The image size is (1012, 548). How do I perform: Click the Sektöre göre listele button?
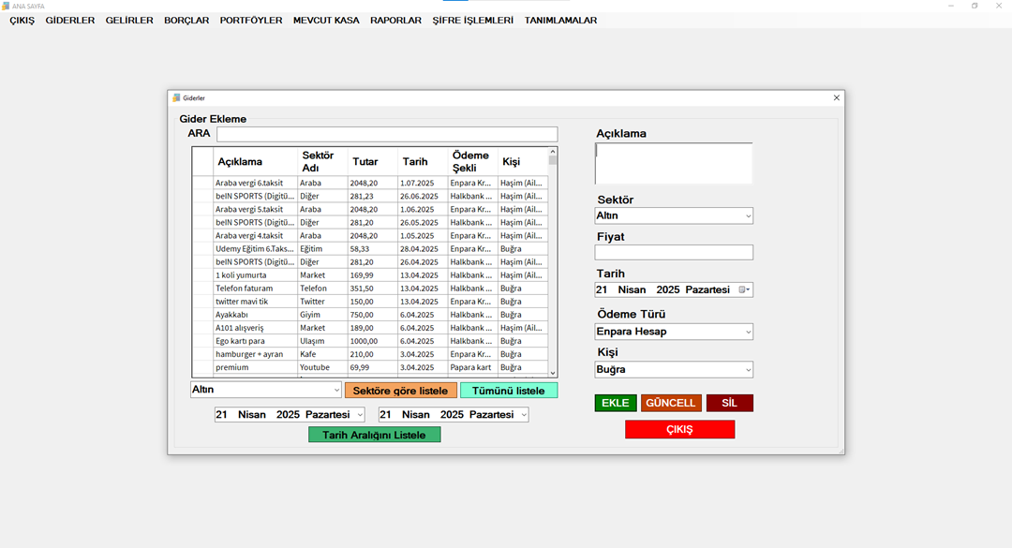400,391
